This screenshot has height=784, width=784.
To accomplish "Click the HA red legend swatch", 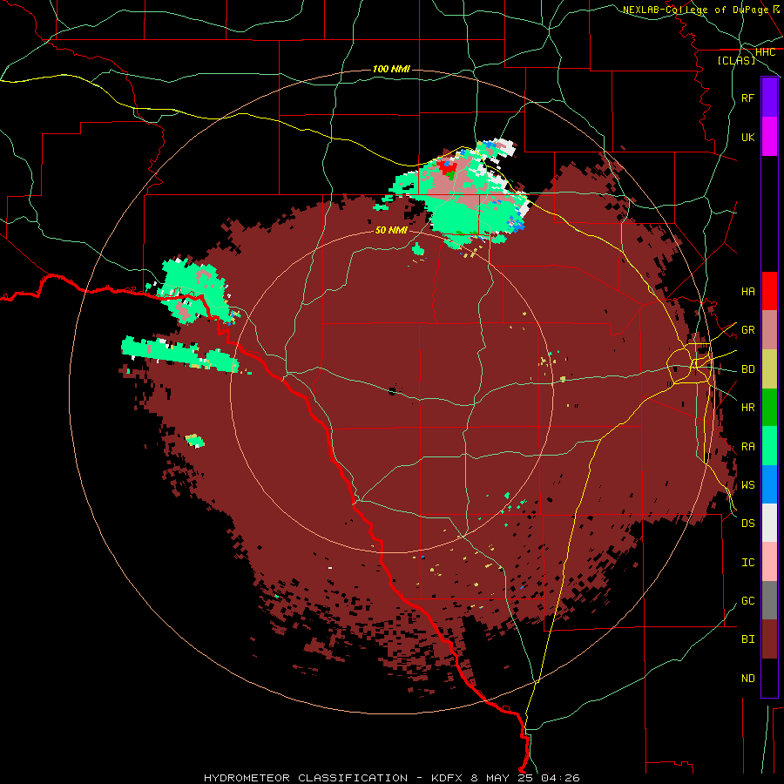I will pos(769,291).
